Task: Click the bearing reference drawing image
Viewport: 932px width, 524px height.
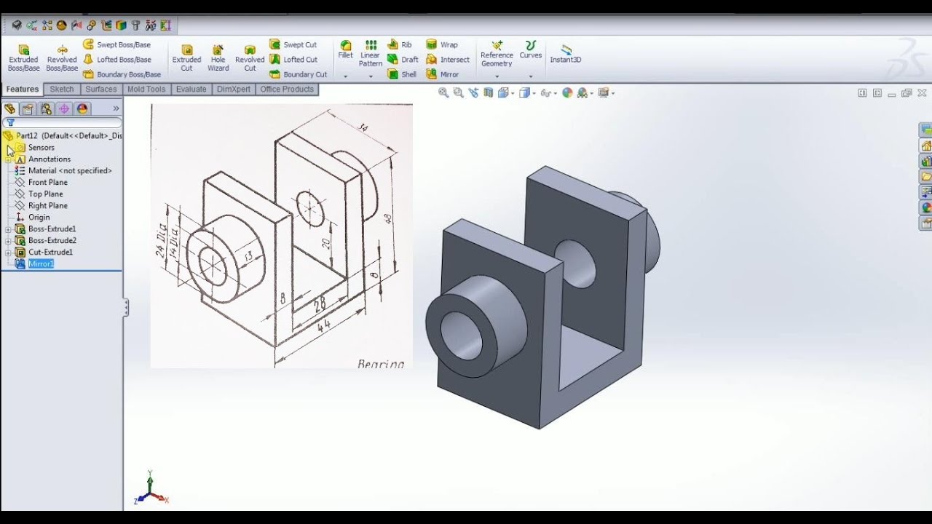Action: coord(282,236)
